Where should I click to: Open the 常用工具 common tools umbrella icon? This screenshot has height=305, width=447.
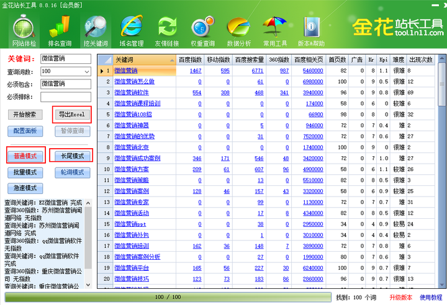[275, 32]
